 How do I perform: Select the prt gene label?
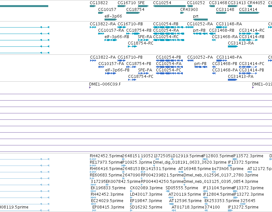click(196, 16)
